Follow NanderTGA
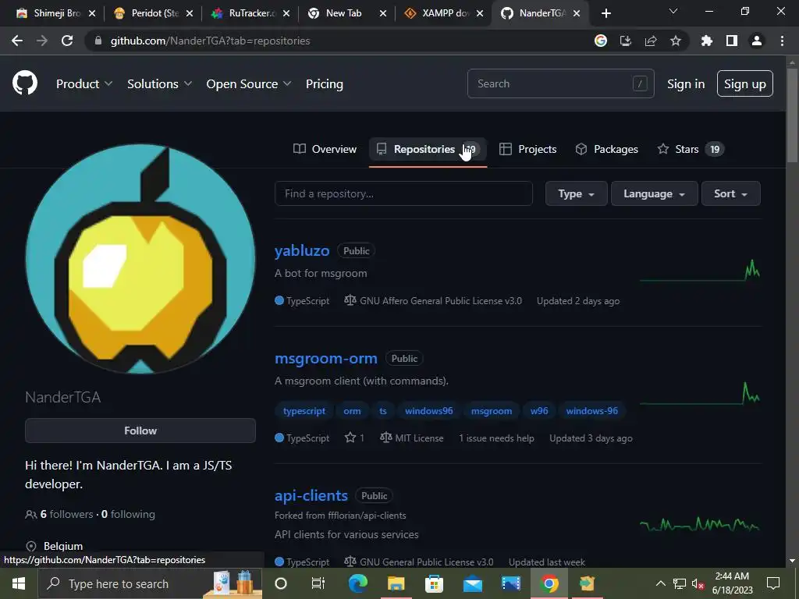 coord(140,431)
